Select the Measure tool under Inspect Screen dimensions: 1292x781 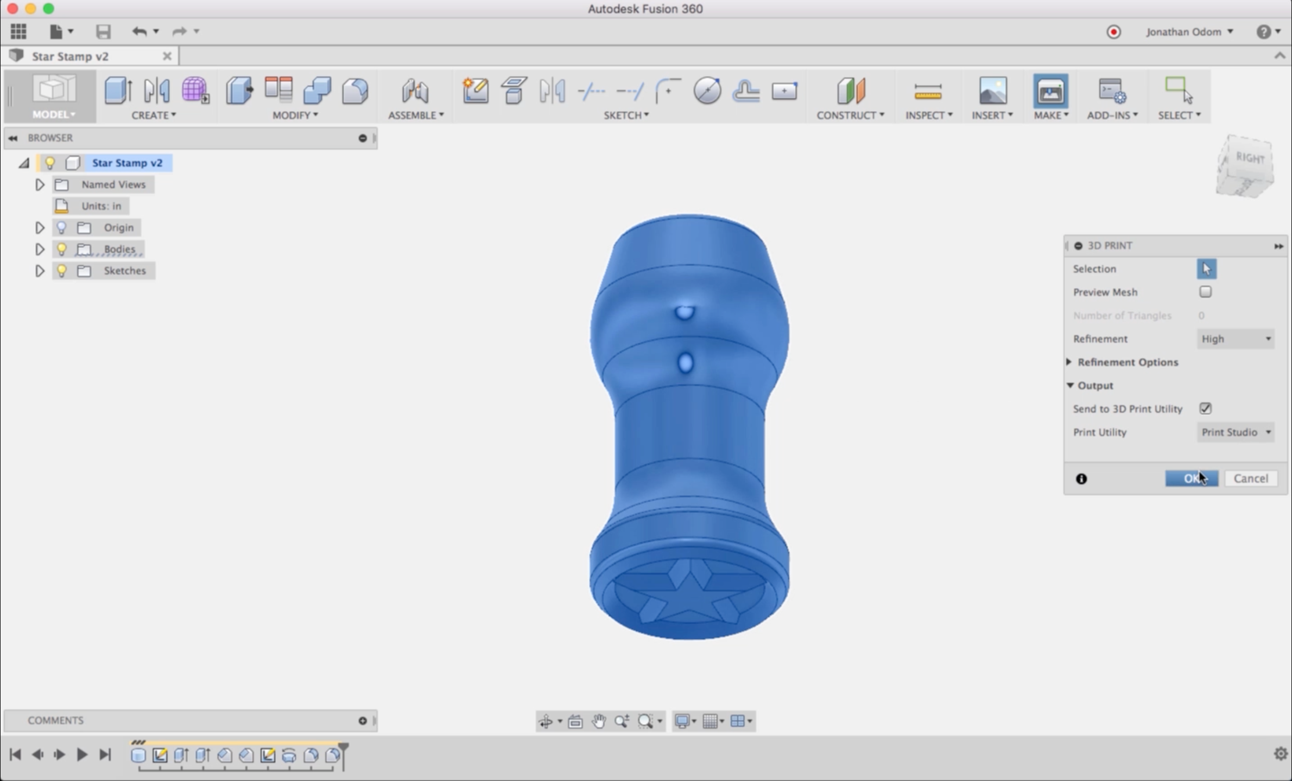point(928,91)
